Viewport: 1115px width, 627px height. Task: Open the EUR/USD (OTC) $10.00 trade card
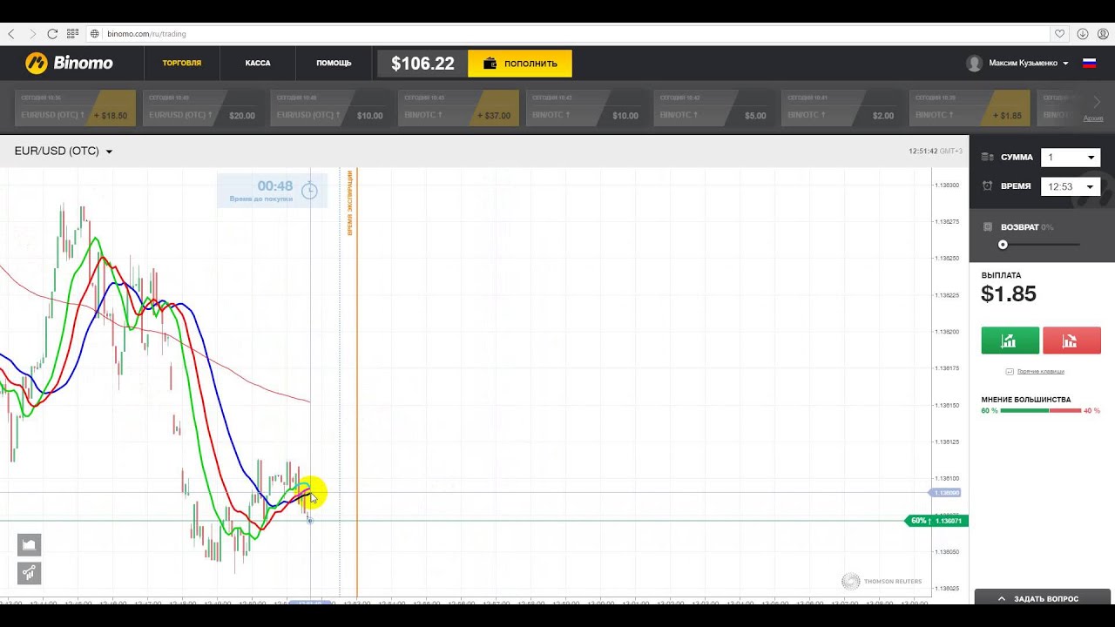[x=331, y=108]
